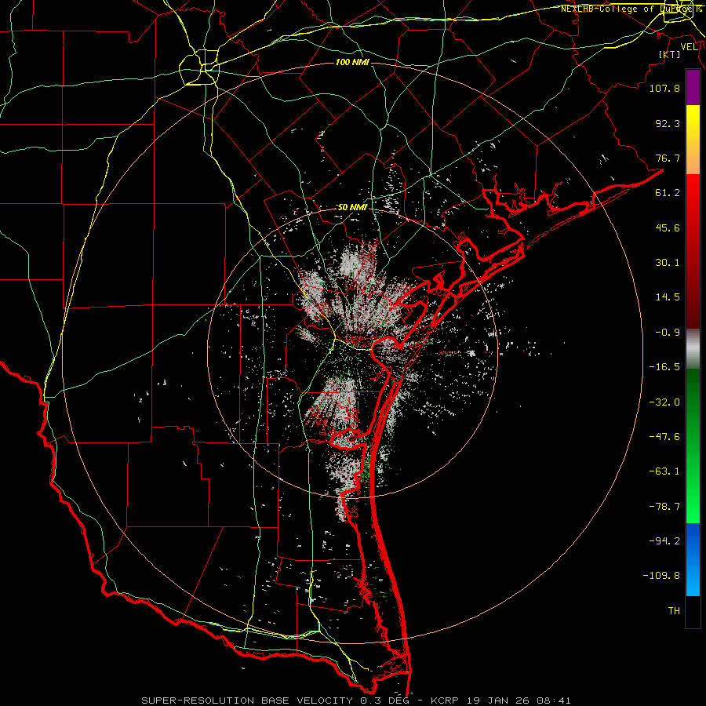
Task: Click the 61.2 velocity scale value
Action: (x=668, y=193)
